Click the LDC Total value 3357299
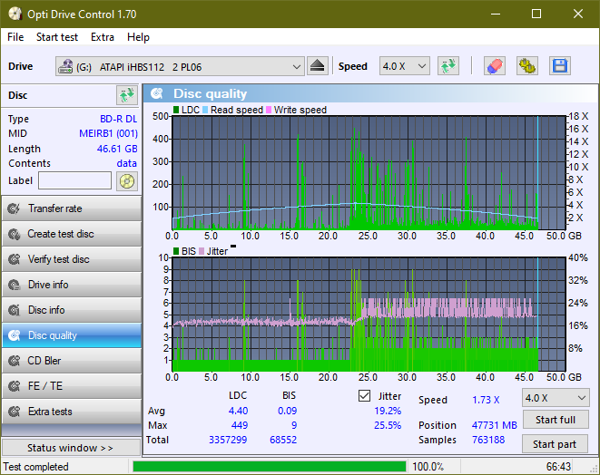Image resolution: width=600 pixels, height=475 pixels. 228,440
